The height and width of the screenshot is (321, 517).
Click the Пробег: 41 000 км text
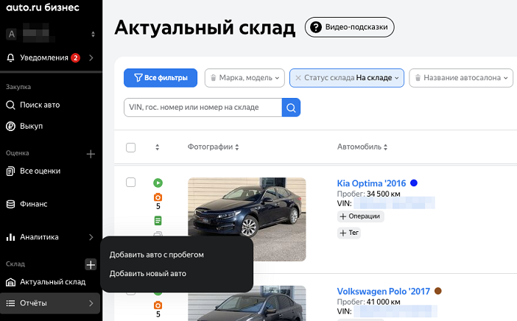(x=369, y=302)
